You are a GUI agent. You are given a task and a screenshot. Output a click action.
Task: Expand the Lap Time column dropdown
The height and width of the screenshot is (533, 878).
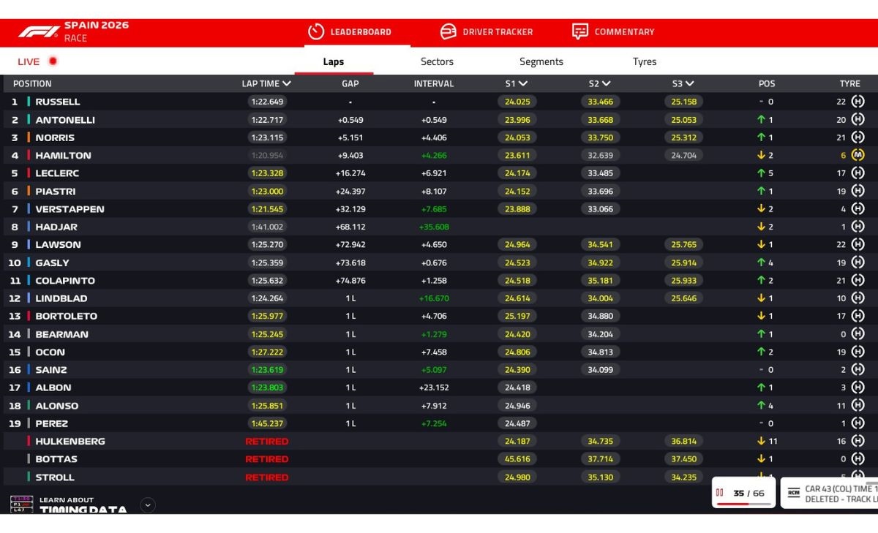287,83
